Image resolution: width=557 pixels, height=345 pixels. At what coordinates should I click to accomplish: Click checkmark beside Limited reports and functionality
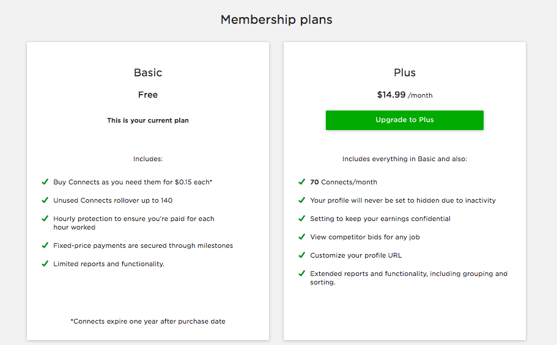tap(45, 264)
